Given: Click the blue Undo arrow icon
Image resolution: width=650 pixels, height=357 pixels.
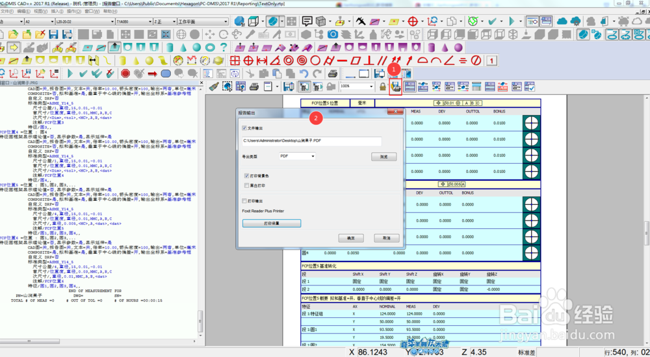Looking at the screenshot, I should pos(304,73).
